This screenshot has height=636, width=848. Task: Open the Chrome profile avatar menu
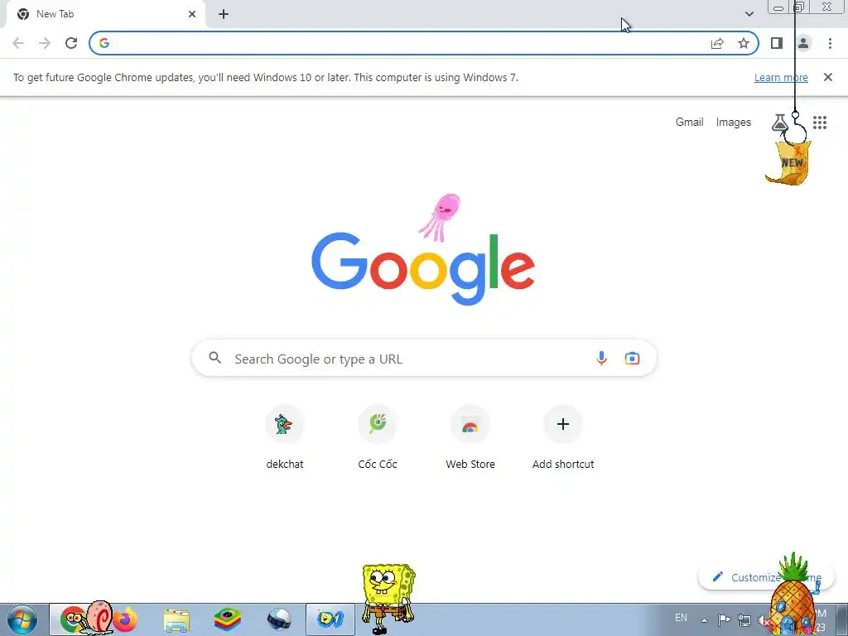803,43
